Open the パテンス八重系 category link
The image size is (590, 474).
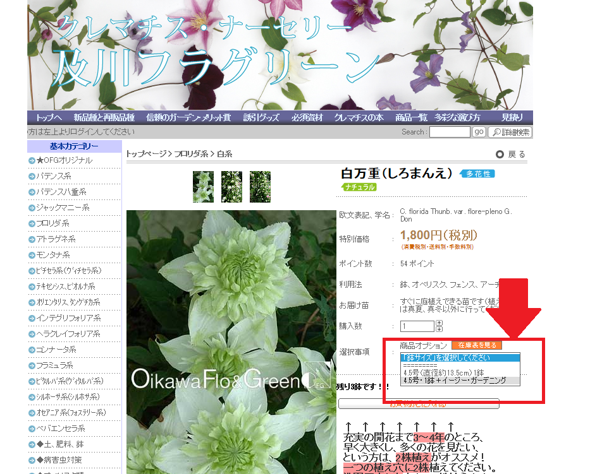pyautogui.click(x=61, y=192)
